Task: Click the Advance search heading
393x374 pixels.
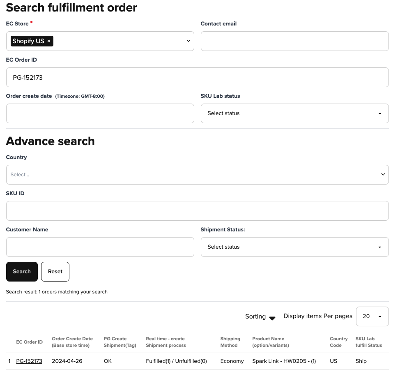Action: tap(51, 141)
